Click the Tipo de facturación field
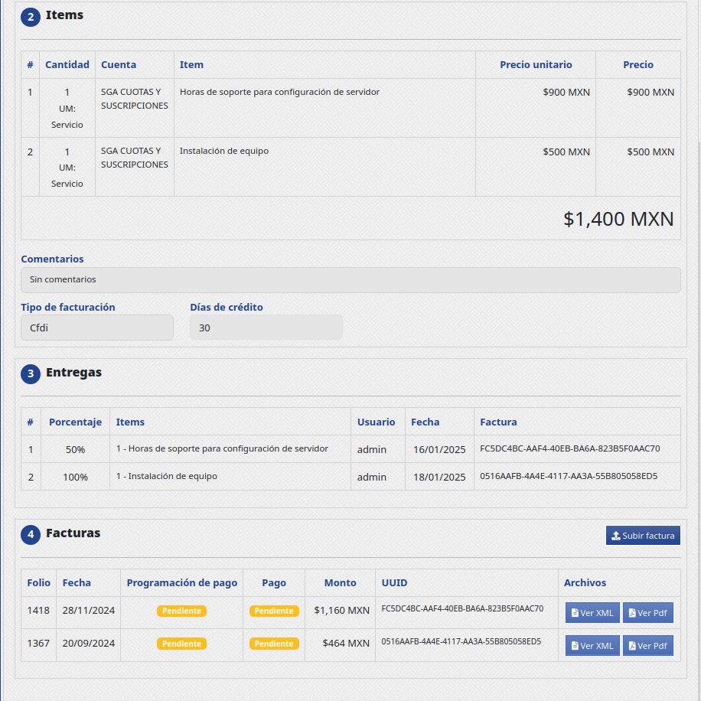The height and width of the screenshot is (701, 701). 97,328
